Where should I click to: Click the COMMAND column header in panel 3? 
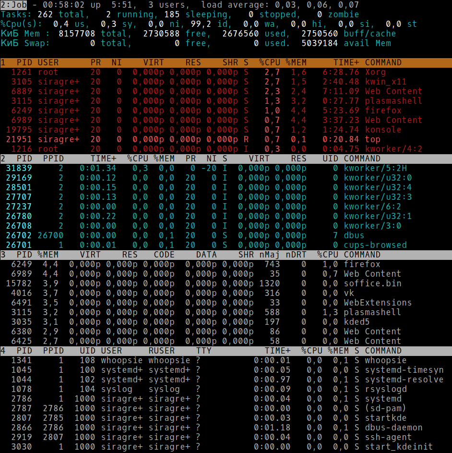click(362, 255)
